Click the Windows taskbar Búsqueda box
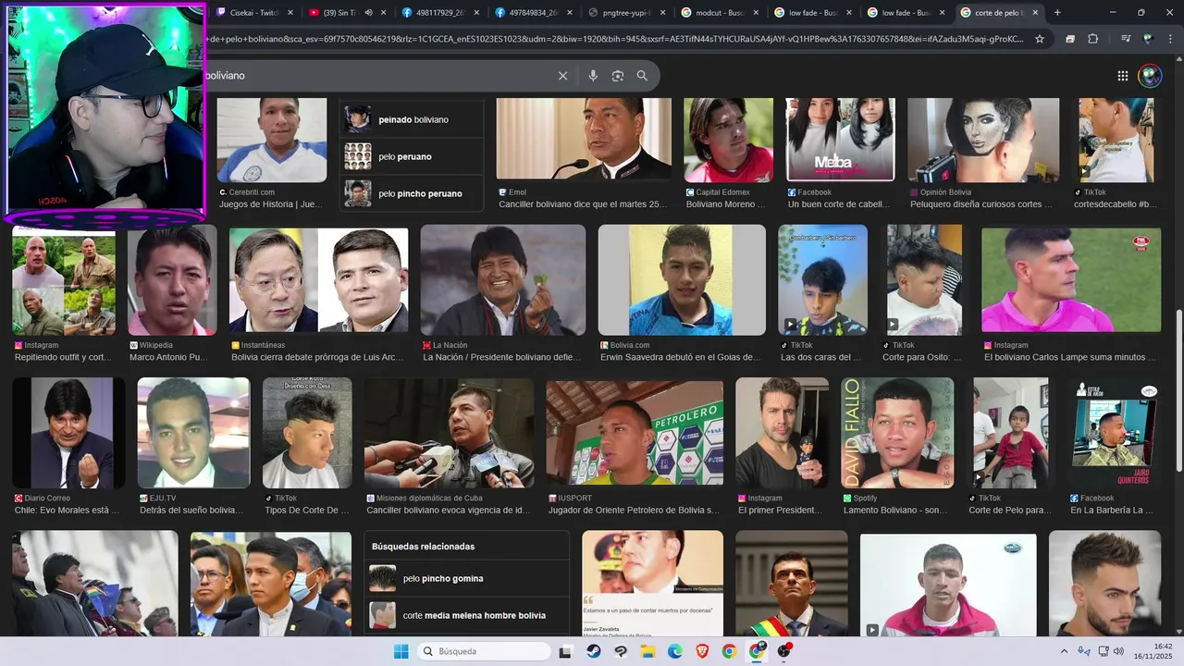 point(484,651)
